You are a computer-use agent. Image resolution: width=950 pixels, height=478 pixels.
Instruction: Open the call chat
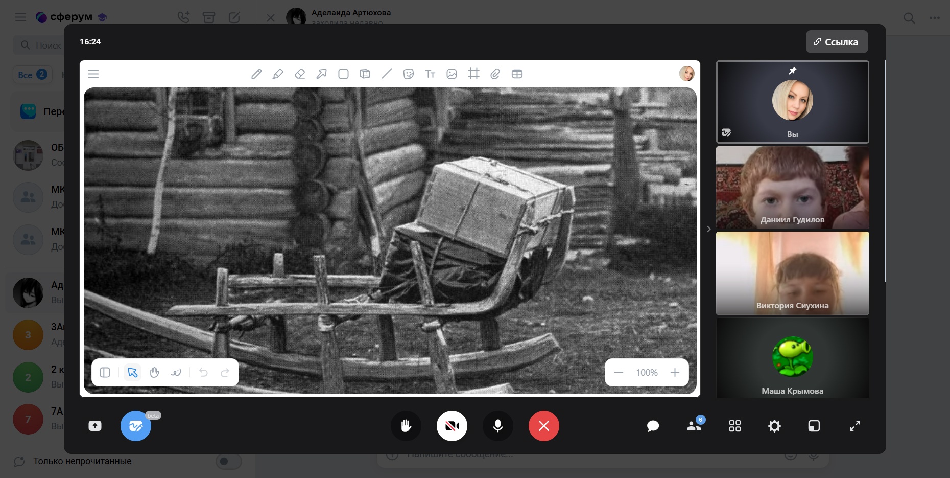tap(653, 426)
